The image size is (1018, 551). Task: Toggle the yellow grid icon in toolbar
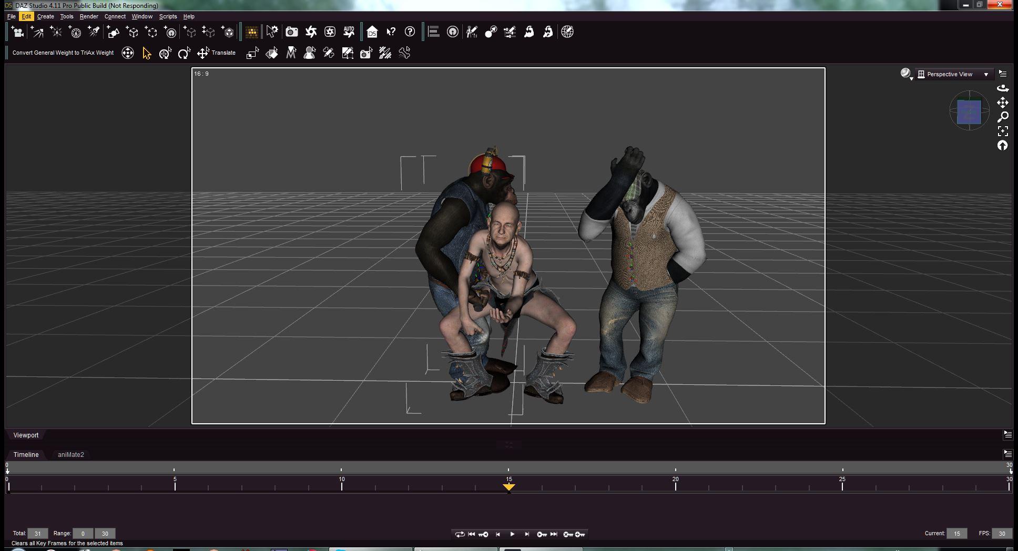252,32
